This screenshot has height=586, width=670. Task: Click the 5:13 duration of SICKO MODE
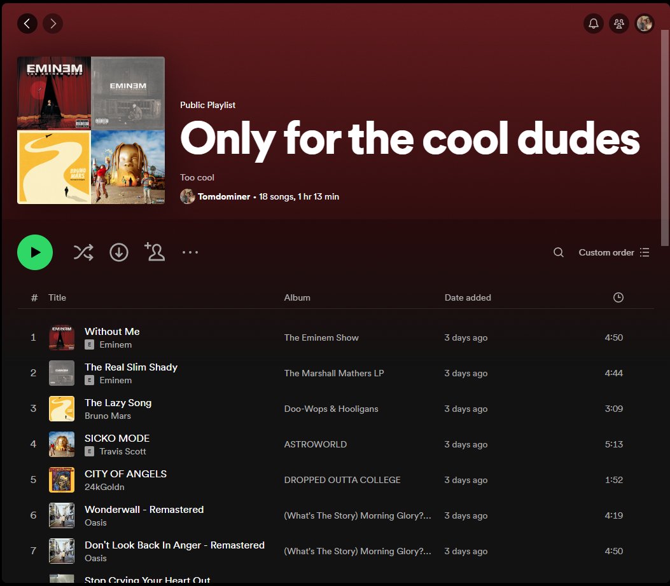[613, 444]
